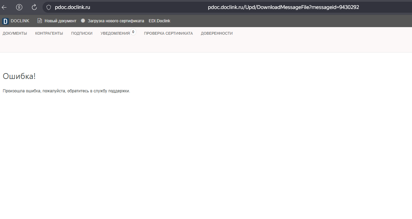Open the ДОВЕРЕННОСТИ menu item

217,33
